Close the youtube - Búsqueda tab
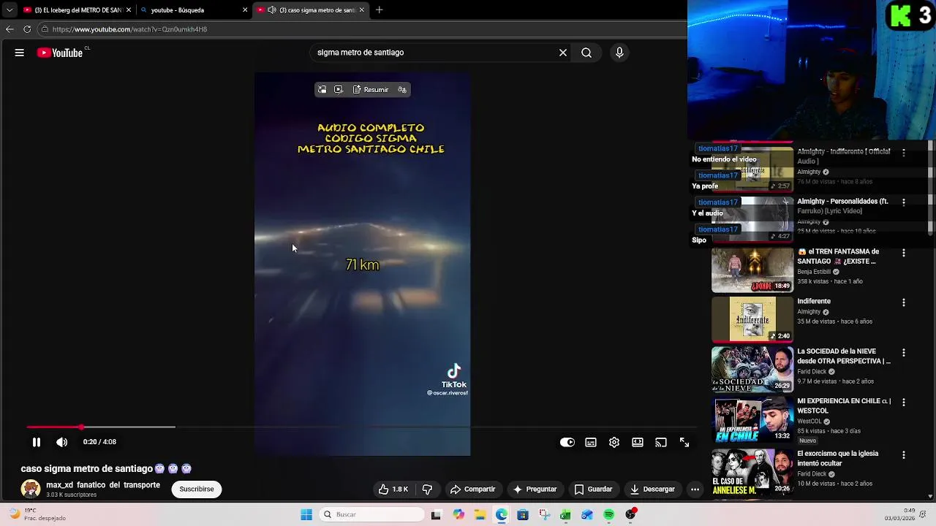Image resolution: width=936 pixels, height=526 pixels. click(x=245, y=10)
